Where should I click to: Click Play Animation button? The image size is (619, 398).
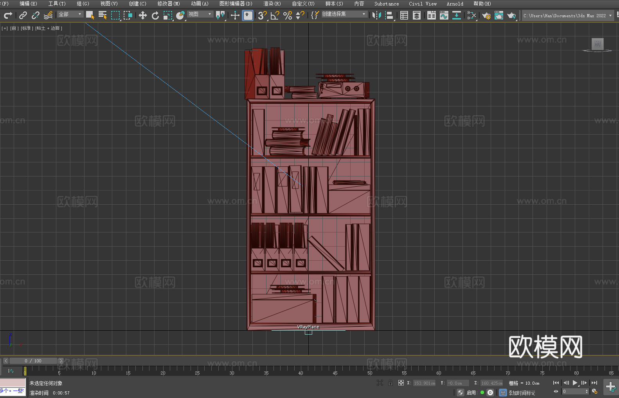tap(575, 383)
